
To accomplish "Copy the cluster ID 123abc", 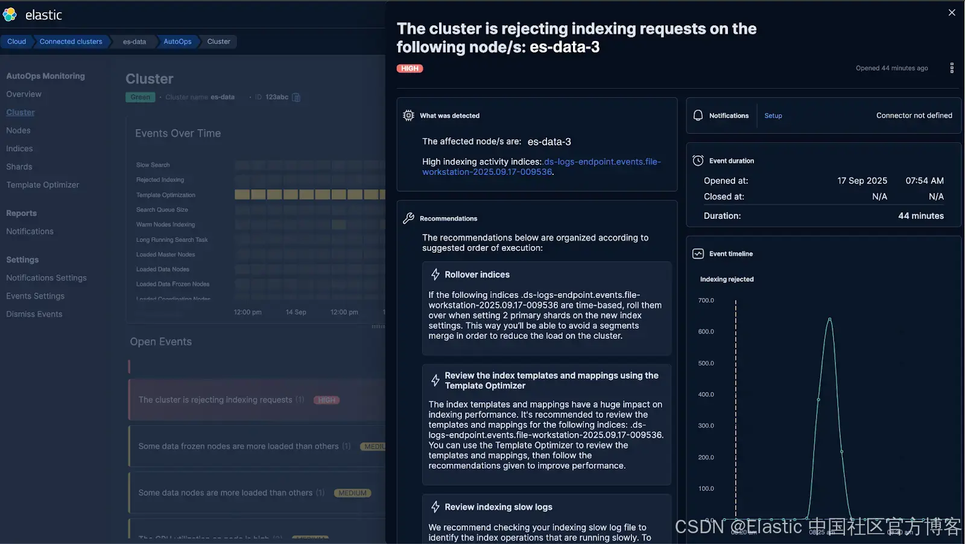I will click(x=296, y=97).
